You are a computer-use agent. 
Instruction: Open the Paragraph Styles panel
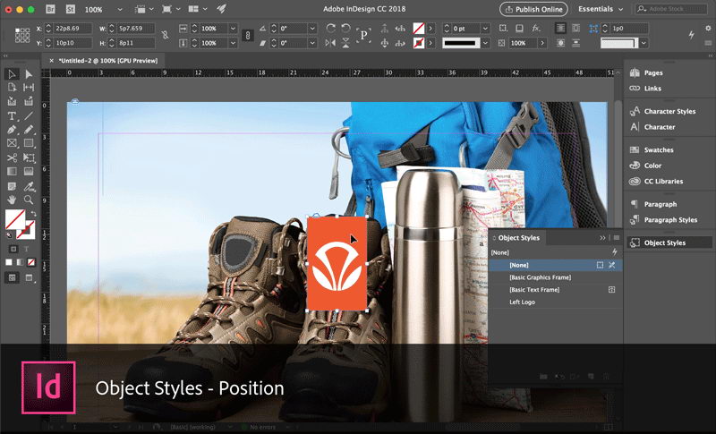point(669,220)
